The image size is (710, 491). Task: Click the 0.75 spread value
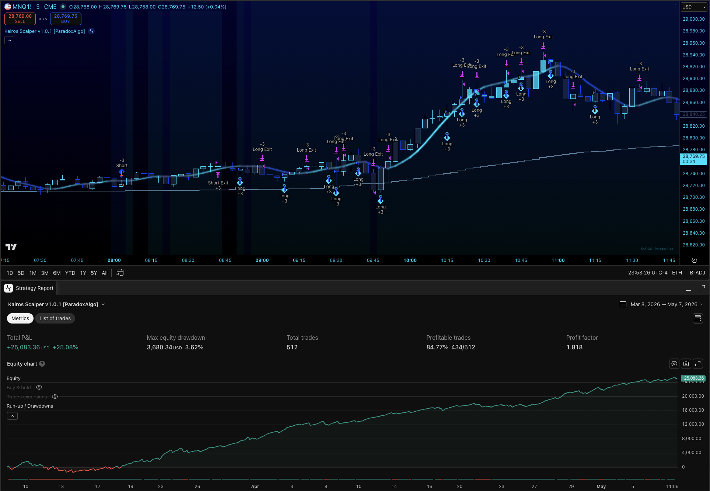pos(43,19)
